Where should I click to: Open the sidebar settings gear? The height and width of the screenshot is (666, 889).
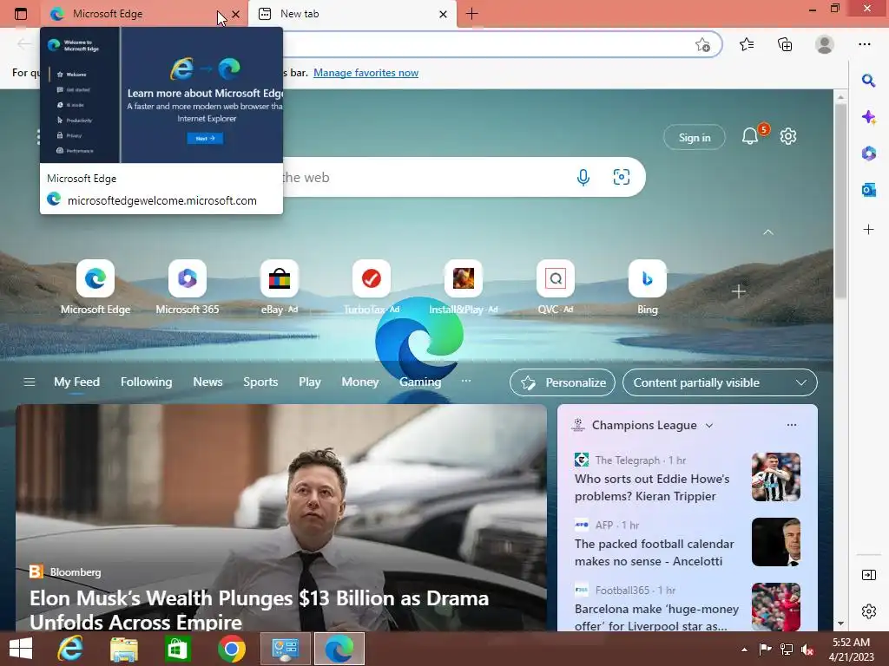pyautogui.click(x=868, y=611)
